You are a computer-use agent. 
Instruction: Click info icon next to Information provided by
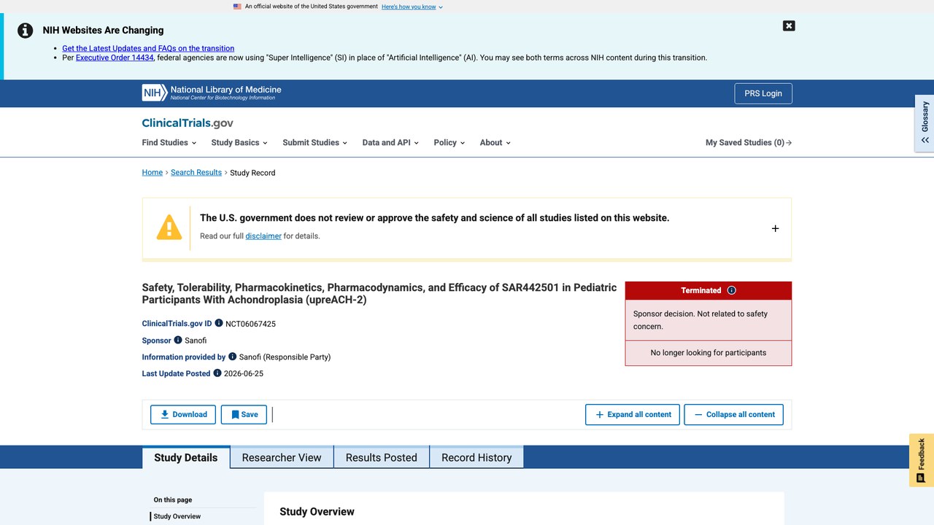tap(233, 357)
